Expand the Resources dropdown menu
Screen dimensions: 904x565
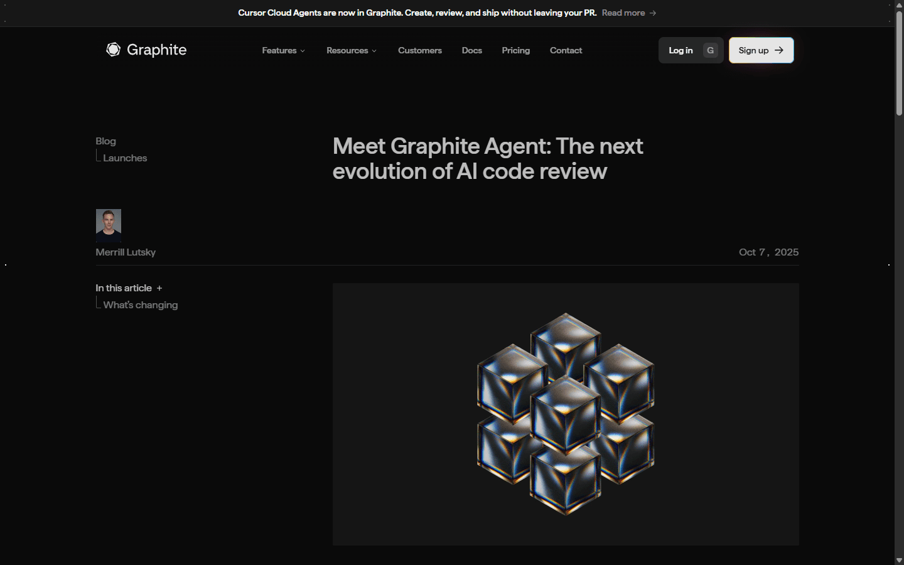click(x=352, y=50)
